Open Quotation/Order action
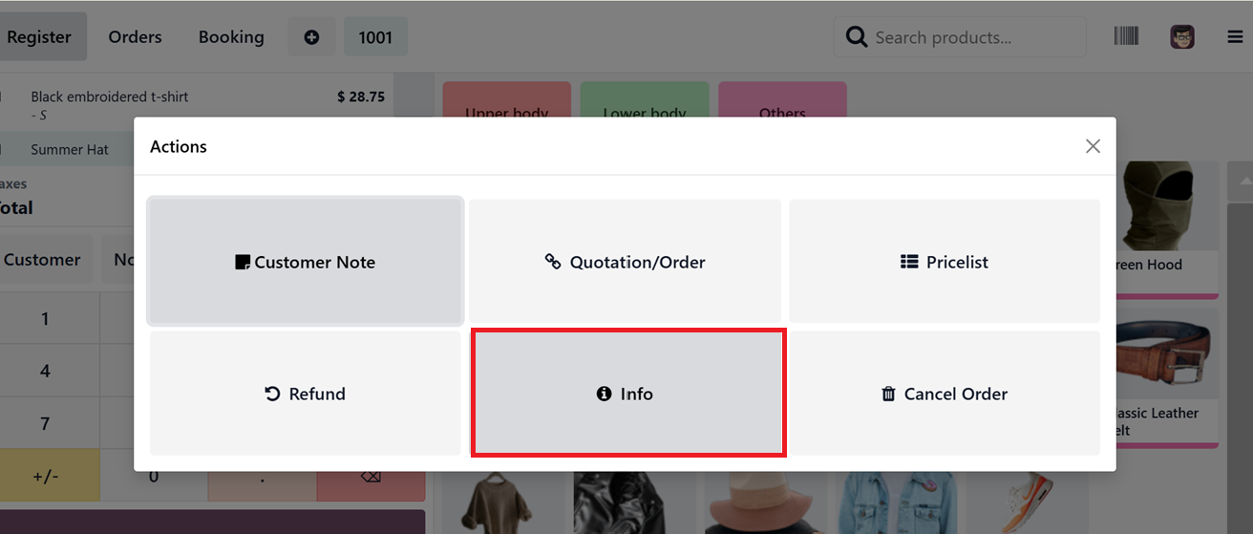This screenshot has width=1253, height=534. (625, 262)
